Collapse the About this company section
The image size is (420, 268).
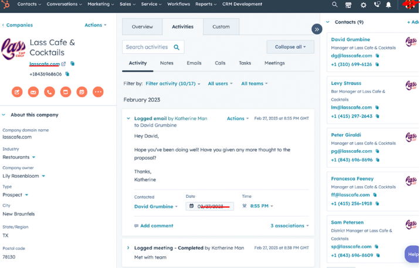pyautogui.click(x=4, y=115)
